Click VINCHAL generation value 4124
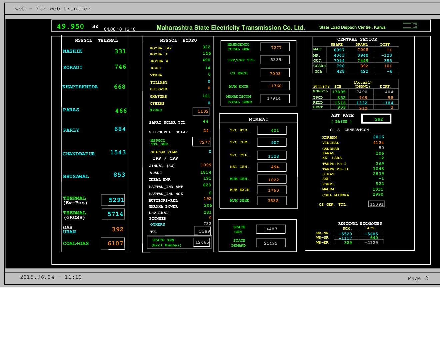This screenshot has height=340, width=440. [x=378, y=142]
